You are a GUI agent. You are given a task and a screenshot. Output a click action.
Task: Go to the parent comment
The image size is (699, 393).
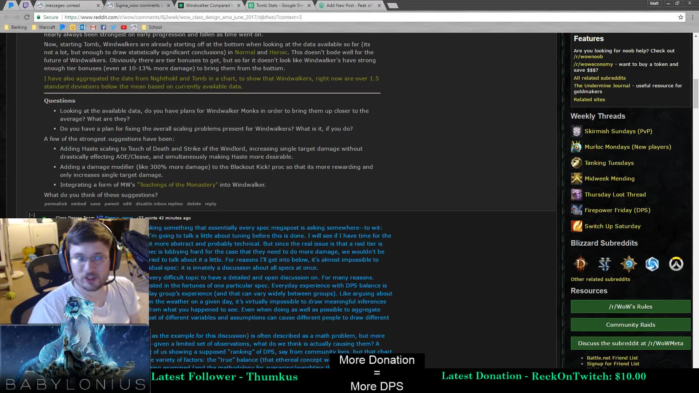[x=112, y=204]
